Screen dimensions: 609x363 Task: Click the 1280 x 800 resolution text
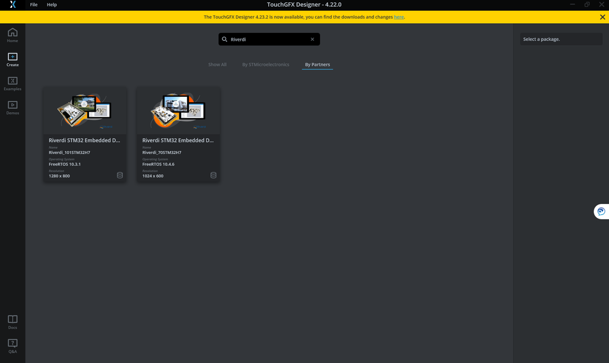click(59, 176)
